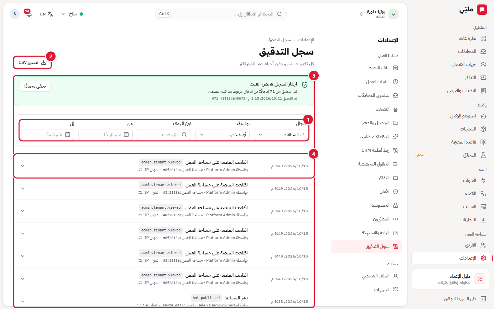Viewport: 494px width, 309px height.
Task: Pick the إلى end date field
Action: point(47,135)
